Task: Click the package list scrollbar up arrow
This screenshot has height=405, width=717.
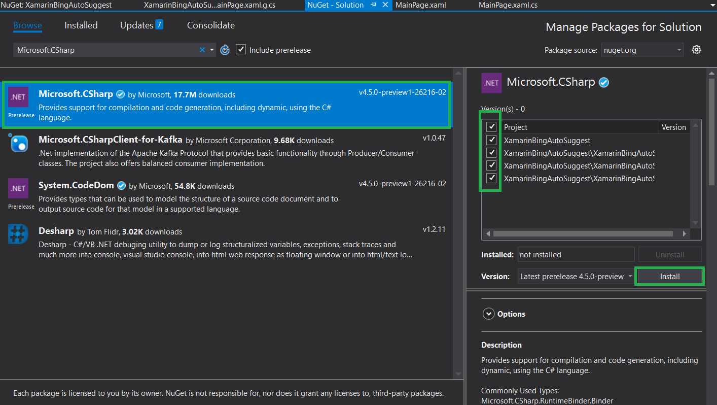Action: click(458, 73)
